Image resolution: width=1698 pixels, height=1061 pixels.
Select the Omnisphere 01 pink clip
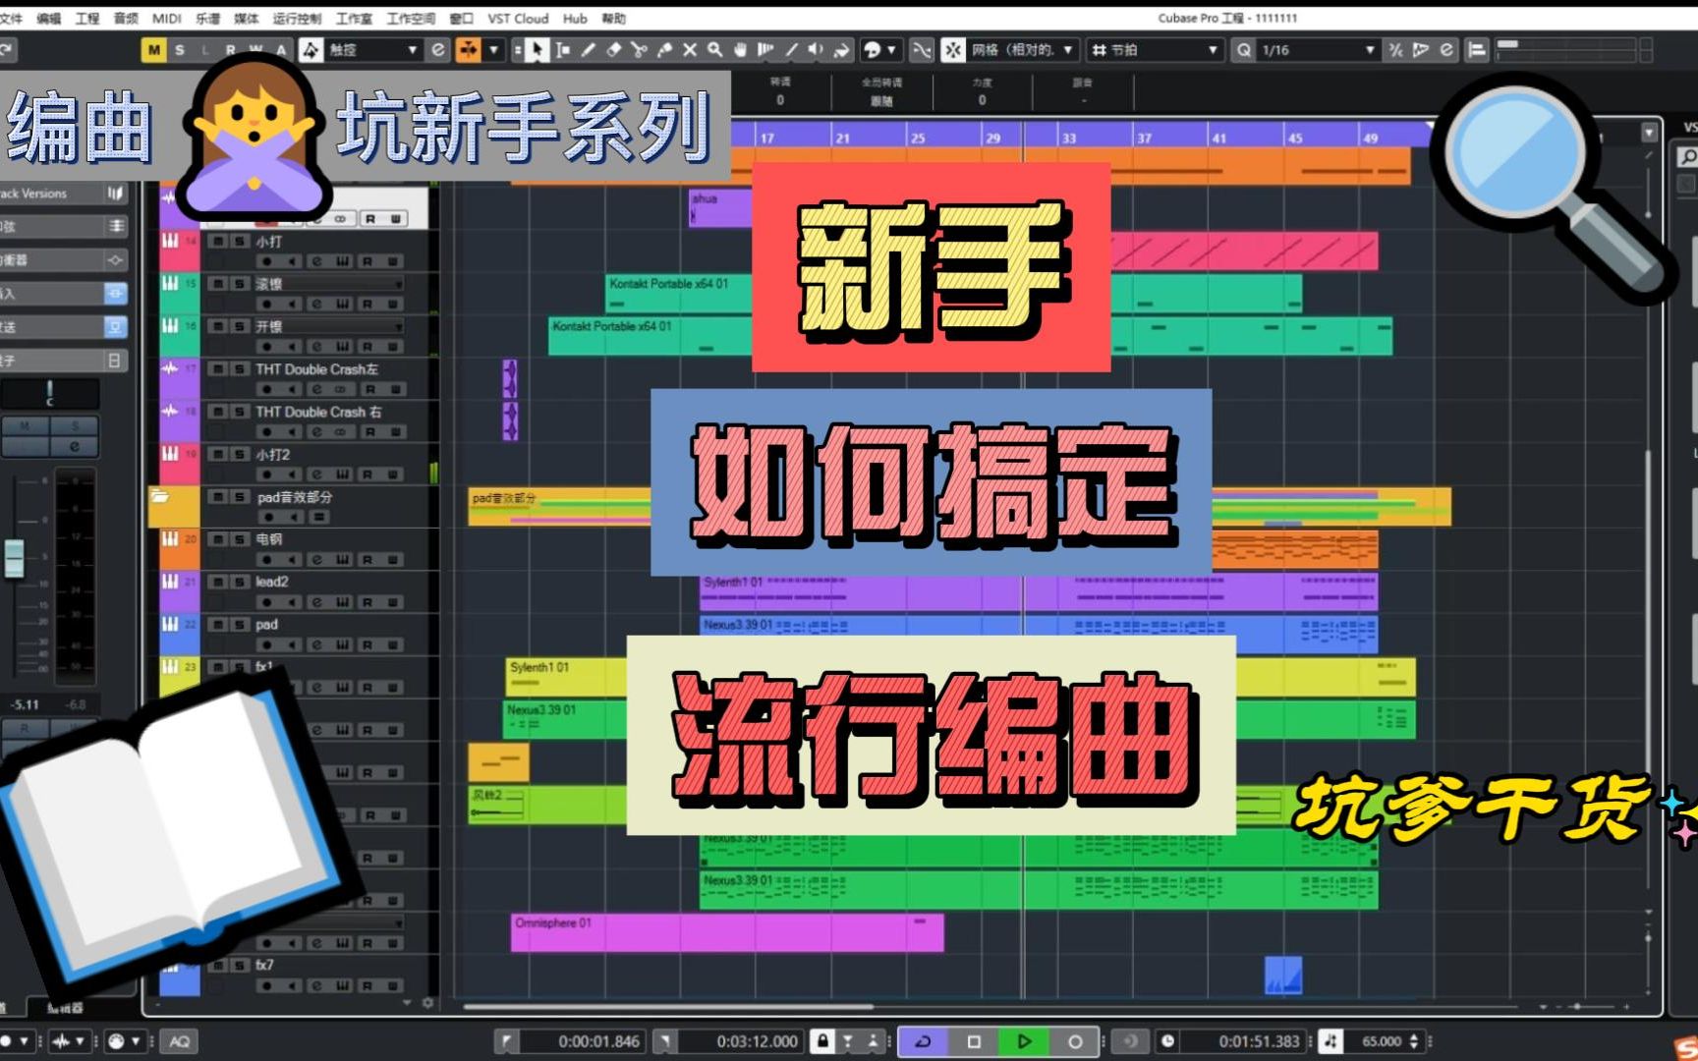(727, 932)
